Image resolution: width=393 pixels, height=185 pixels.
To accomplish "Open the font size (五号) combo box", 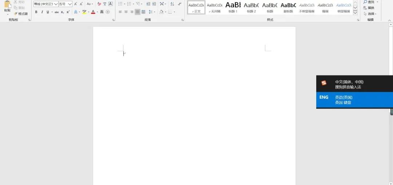I will [x=65, y=4].
